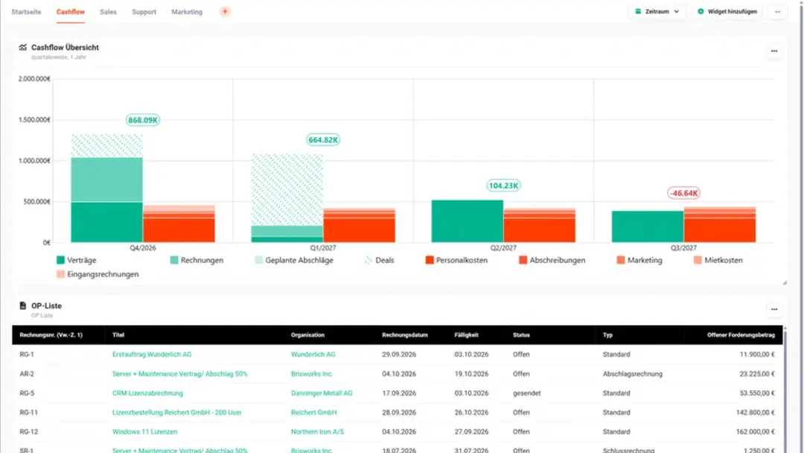Sort by Titel column header
The image size is (804, 453).
click(118, 335)
